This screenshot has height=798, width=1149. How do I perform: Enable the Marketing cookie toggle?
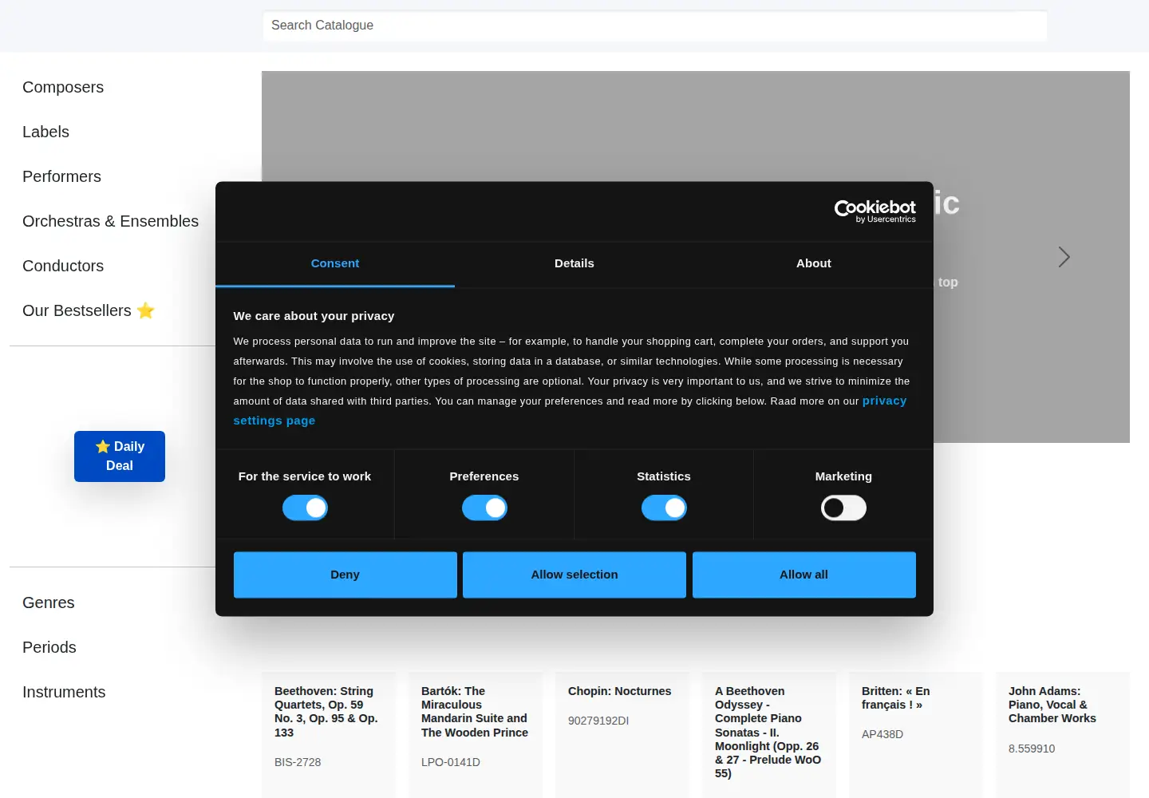point(843,508)
